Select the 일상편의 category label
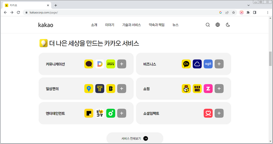 pos(52,89)
